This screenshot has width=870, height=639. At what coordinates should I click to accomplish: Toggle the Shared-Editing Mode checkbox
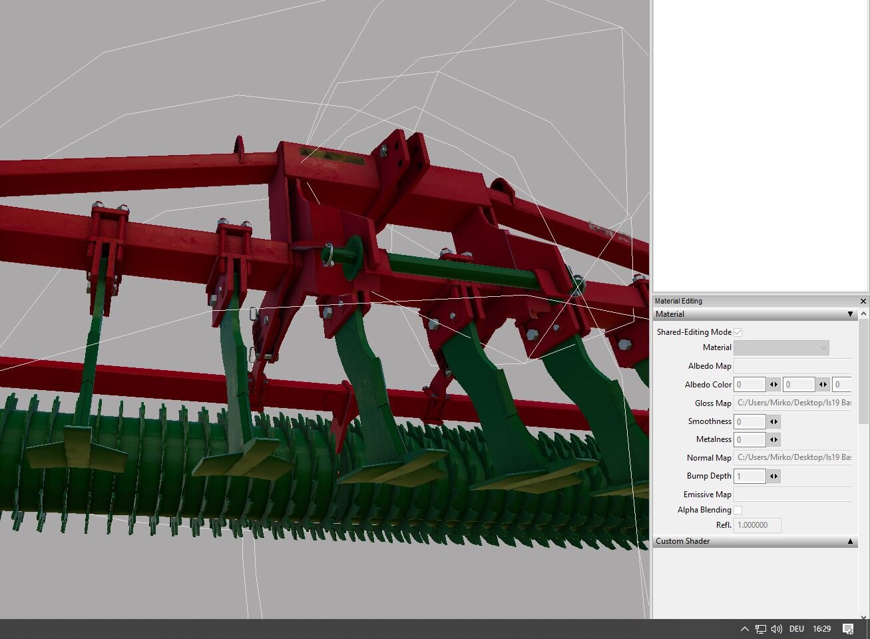click(x=738, y=332)
